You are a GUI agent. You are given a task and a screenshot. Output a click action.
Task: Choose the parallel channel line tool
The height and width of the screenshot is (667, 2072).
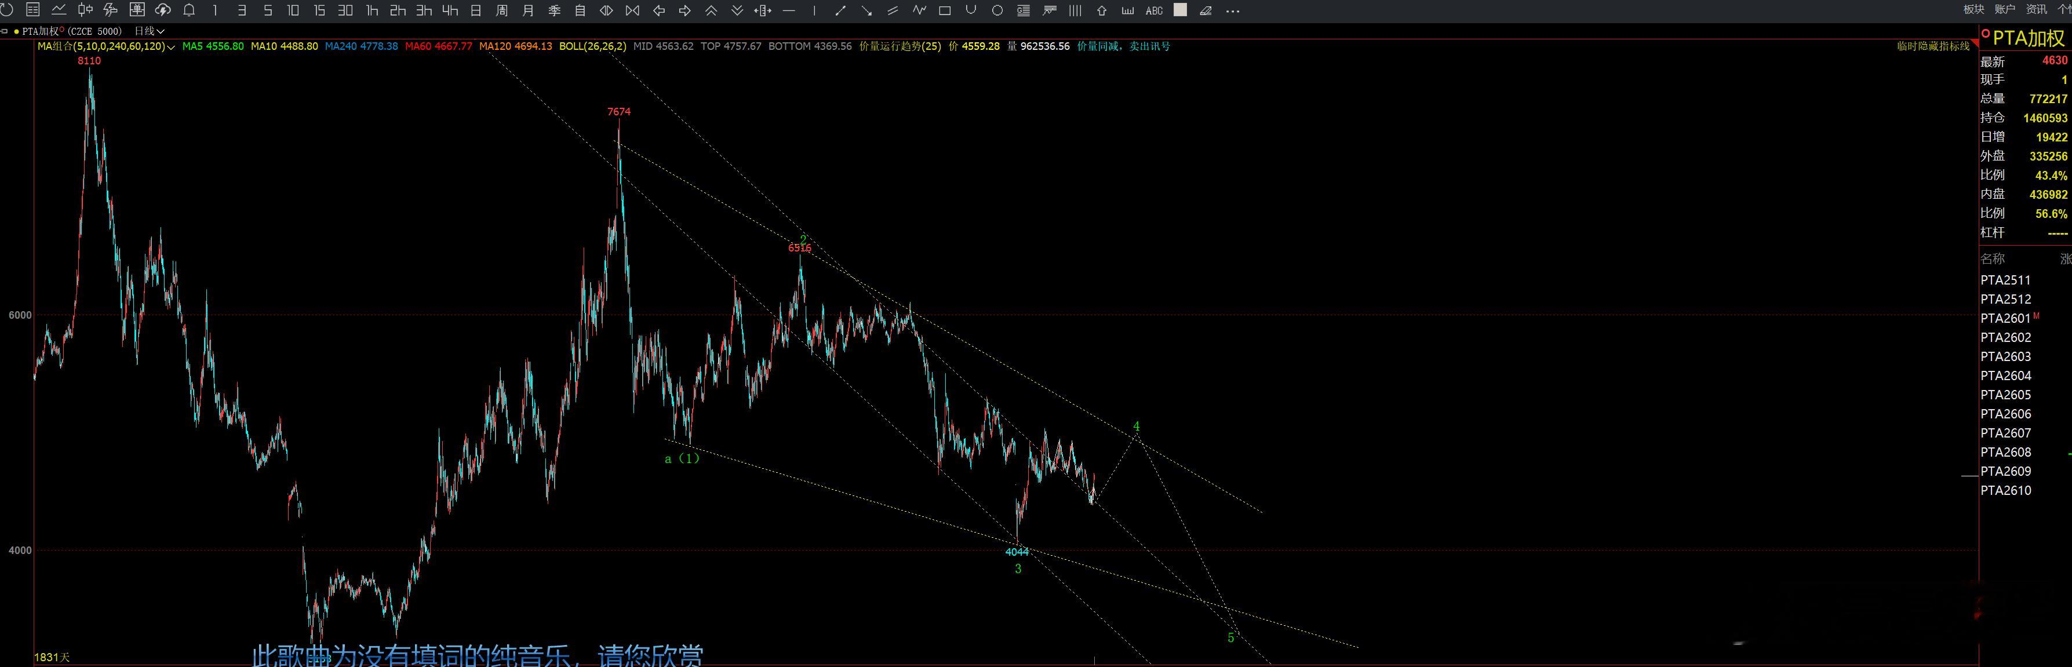(892, 10)
